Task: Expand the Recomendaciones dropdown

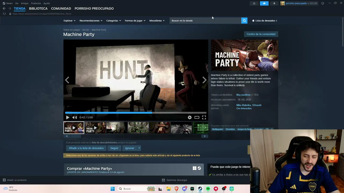Action: (x=91, y=21)
